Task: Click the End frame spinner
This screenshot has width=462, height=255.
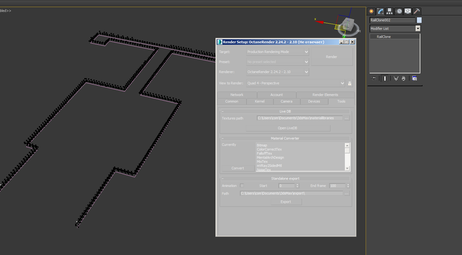Action: [x=348, y=186]
